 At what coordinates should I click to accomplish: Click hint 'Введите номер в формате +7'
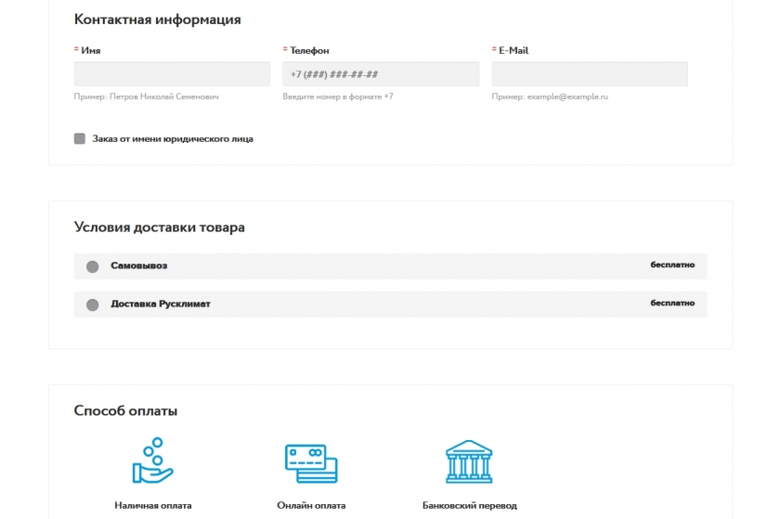coord(338,97)
